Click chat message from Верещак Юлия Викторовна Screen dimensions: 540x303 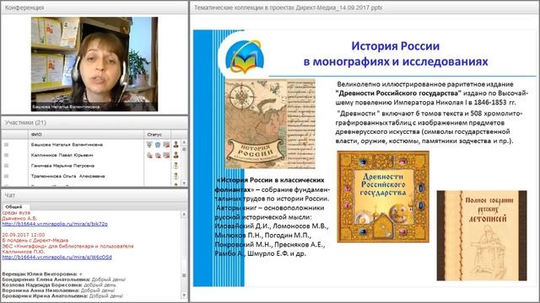(42, 274)
